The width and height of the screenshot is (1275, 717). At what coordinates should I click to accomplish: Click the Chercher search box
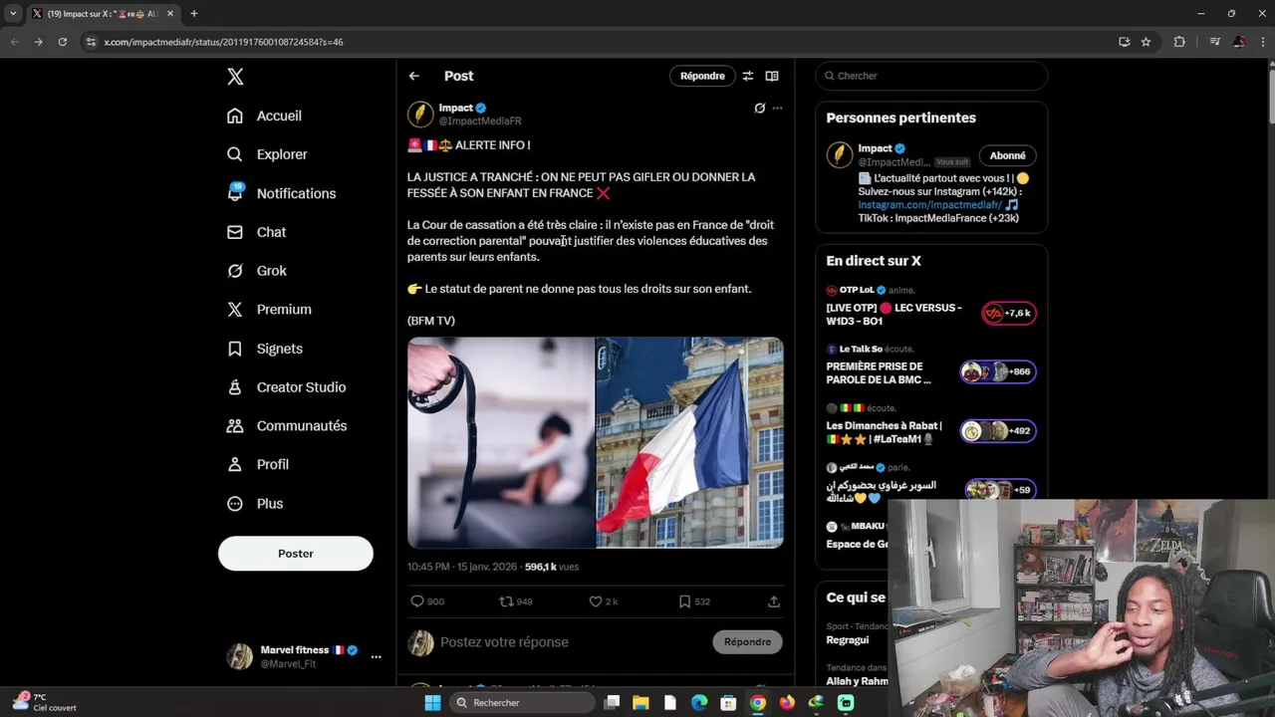pos(931,76)
